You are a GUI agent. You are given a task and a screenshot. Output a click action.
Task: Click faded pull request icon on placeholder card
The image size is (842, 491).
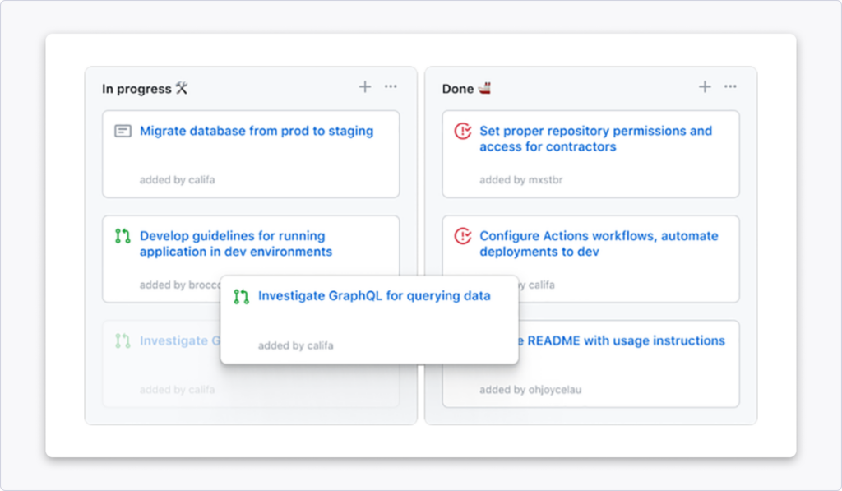(x=123, y=340)
